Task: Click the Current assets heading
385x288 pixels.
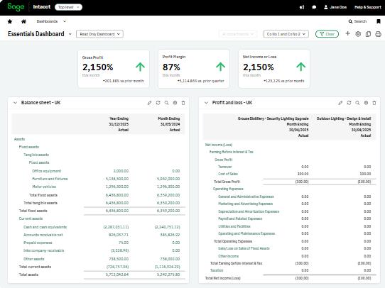Action: coord(31,218)
